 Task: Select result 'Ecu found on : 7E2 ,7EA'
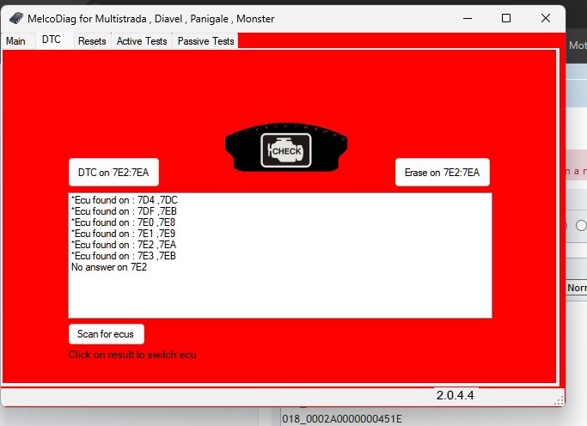(x=124, y=245)
